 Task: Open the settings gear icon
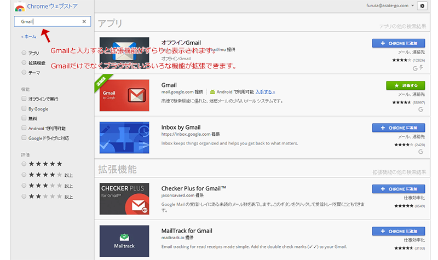coord(422,6)
